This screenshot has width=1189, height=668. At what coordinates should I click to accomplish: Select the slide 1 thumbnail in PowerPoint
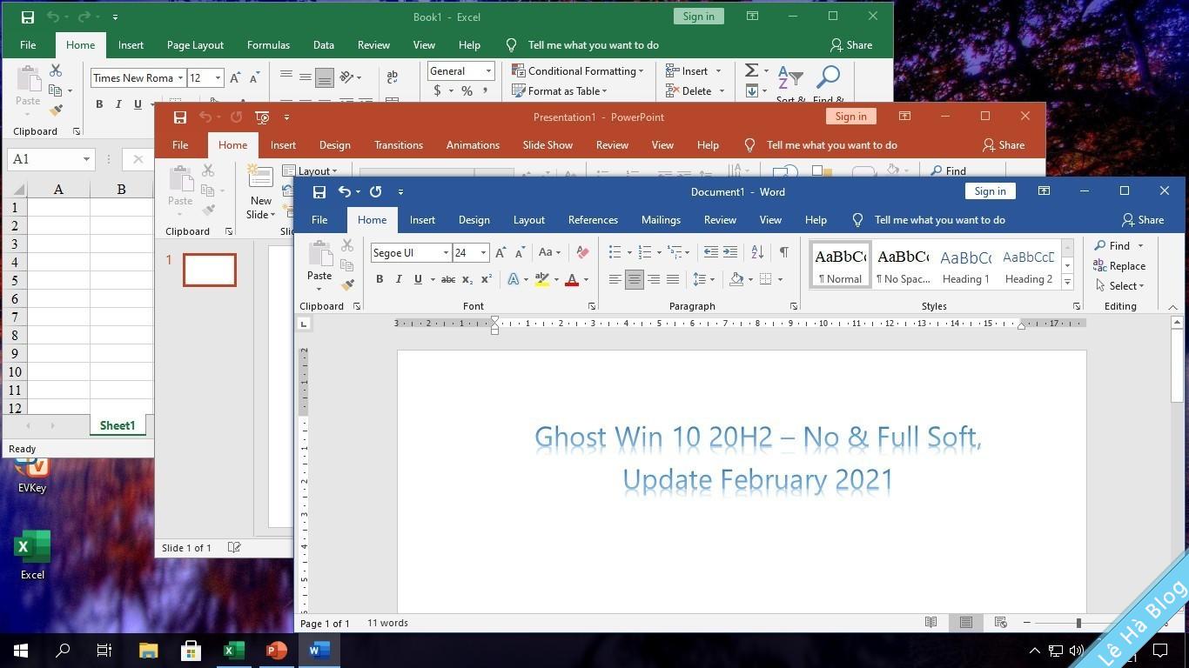[210, 270]
